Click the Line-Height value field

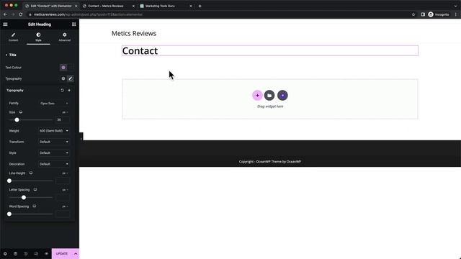click(x=63, y=181)
